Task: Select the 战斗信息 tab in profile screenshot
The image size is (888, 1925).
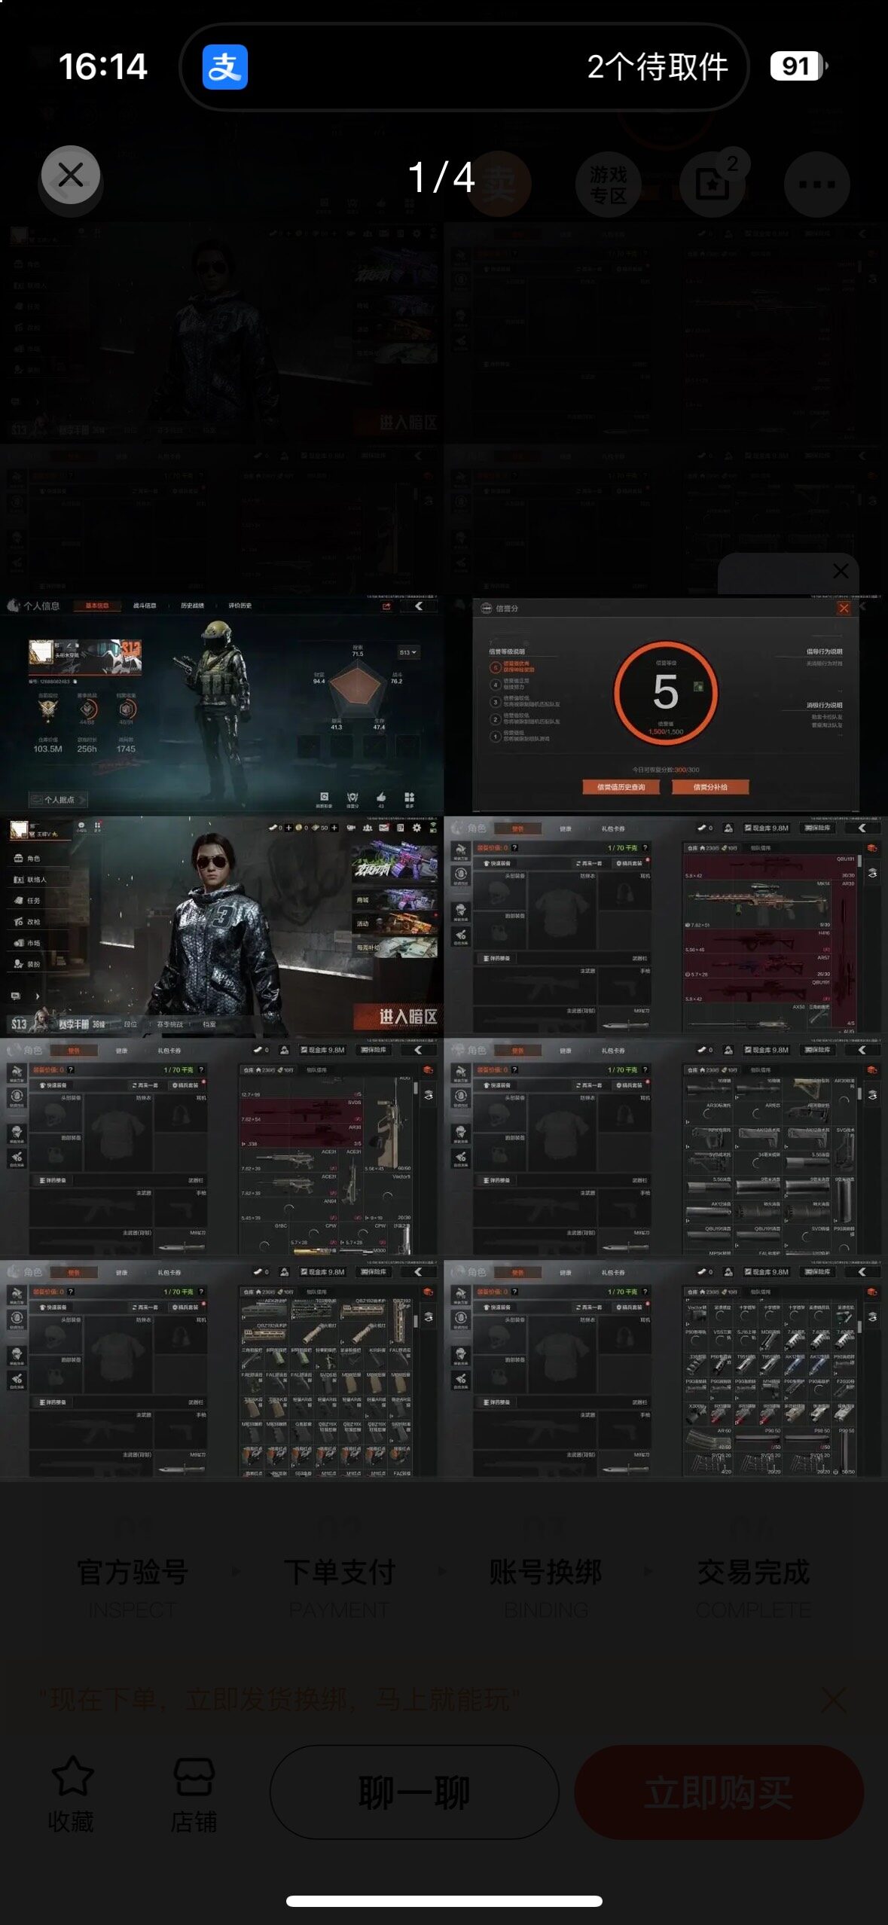Action: click(x=145, y=606)
